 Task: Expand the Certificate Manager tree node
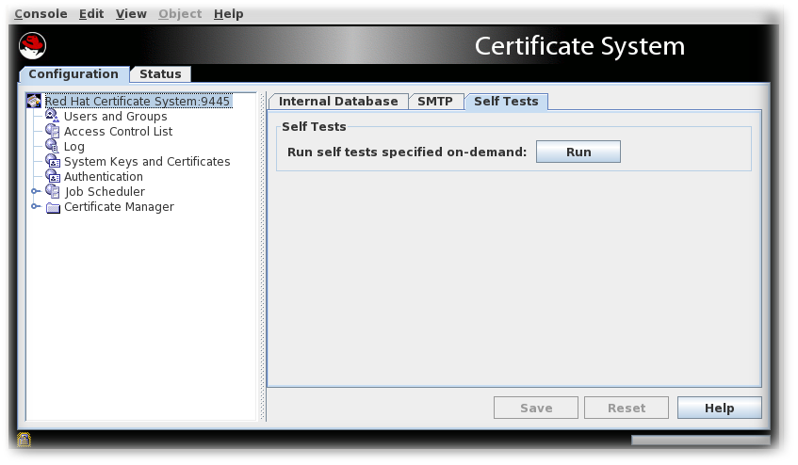(36, 207)
